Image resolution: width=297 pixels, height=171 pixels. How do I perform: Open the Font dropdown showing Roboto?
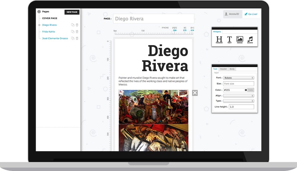pyautogui.click(x=238, y=78)
